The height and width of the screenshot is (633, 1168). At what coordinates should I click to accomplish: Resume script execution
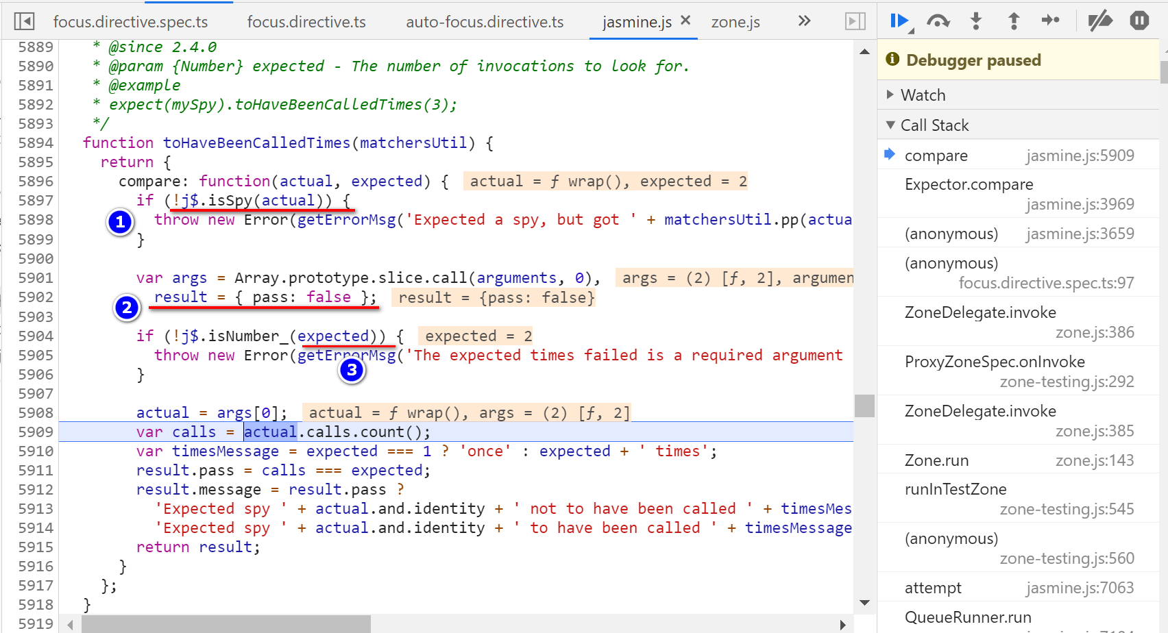[901, 21]
